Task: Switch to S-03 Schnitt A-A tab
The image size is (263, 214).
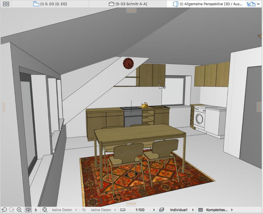Action: tap(128, 4)
